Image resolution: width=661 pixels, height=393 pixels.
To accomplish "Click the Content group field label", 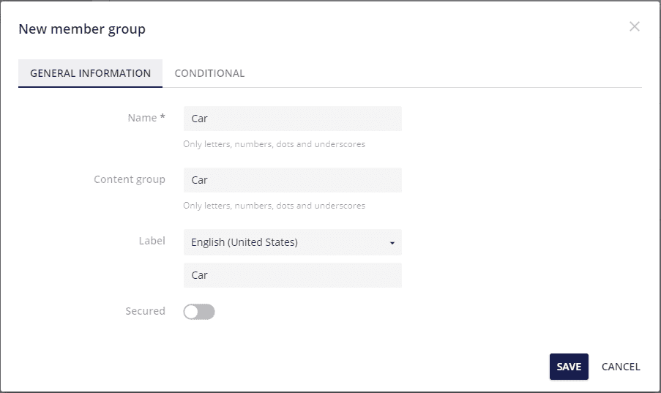I will point(130,179).
